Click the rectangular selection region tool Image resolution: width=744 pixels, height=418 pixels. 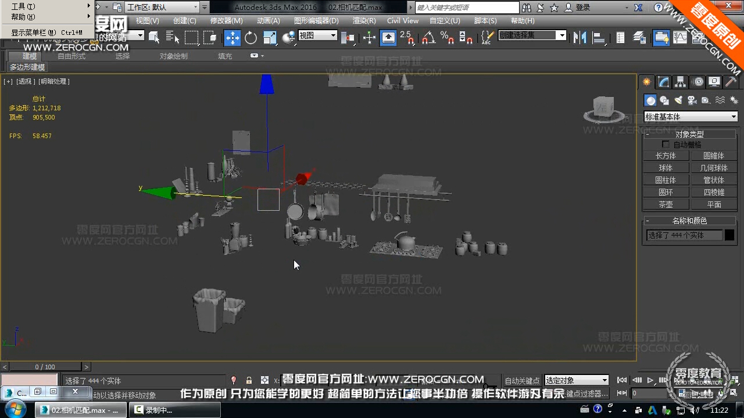[191, 38]
